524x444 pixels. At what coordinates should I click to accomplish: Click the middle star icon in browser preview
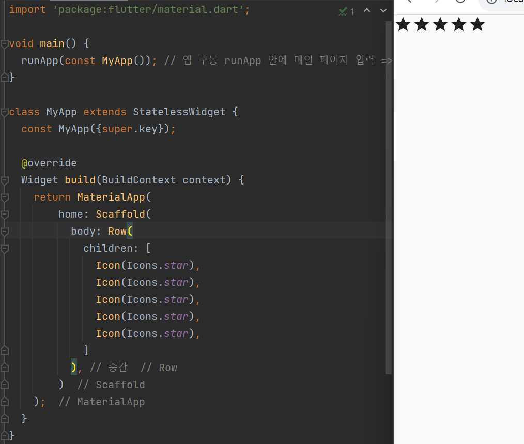440,24
